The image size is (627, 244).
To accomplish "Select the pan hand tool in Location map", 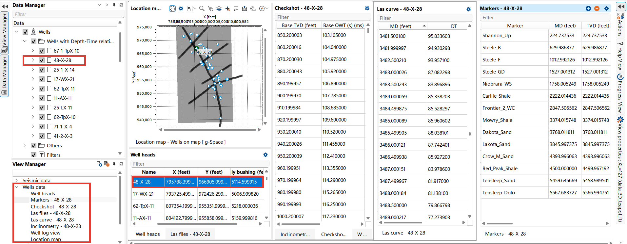I will 172,8.
